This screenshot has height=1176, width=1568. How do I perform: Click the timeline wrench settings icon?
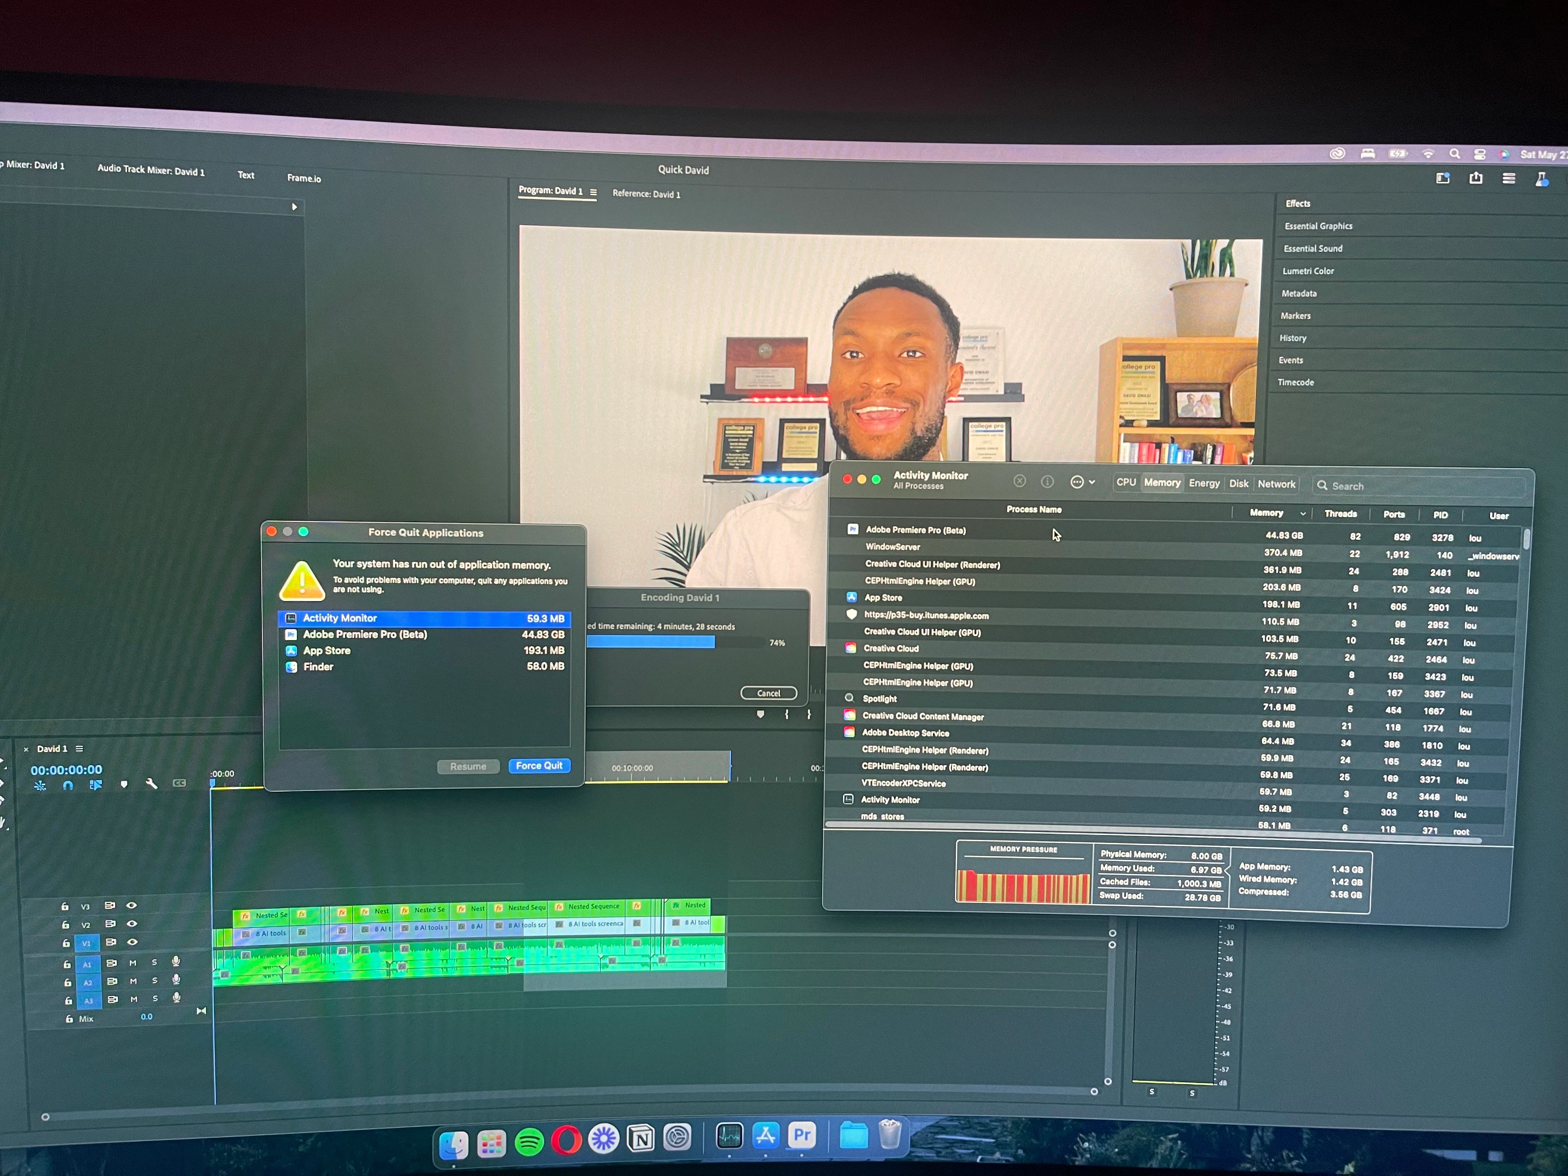pyautogui.click(x=151, y=784)
